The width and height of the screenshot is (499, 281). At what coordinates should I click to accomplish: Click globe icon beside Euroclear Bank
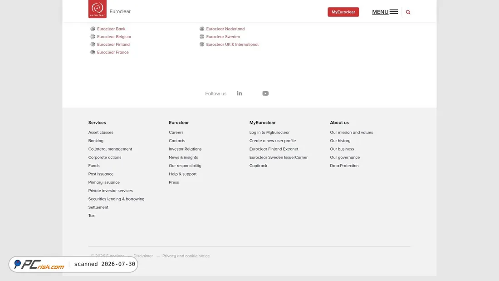point(93,29)
